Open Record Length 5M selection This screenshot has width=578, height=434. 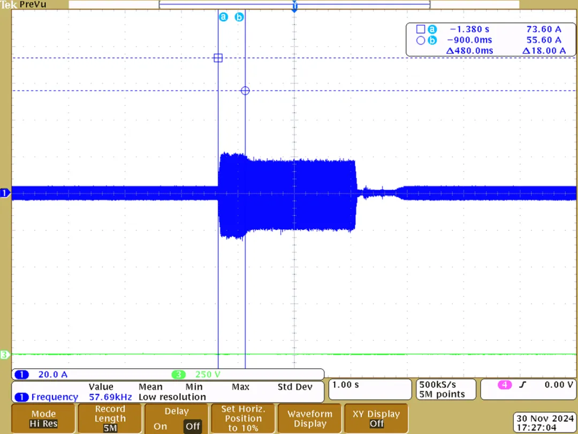pyautogui.click(x=110, y=418)
